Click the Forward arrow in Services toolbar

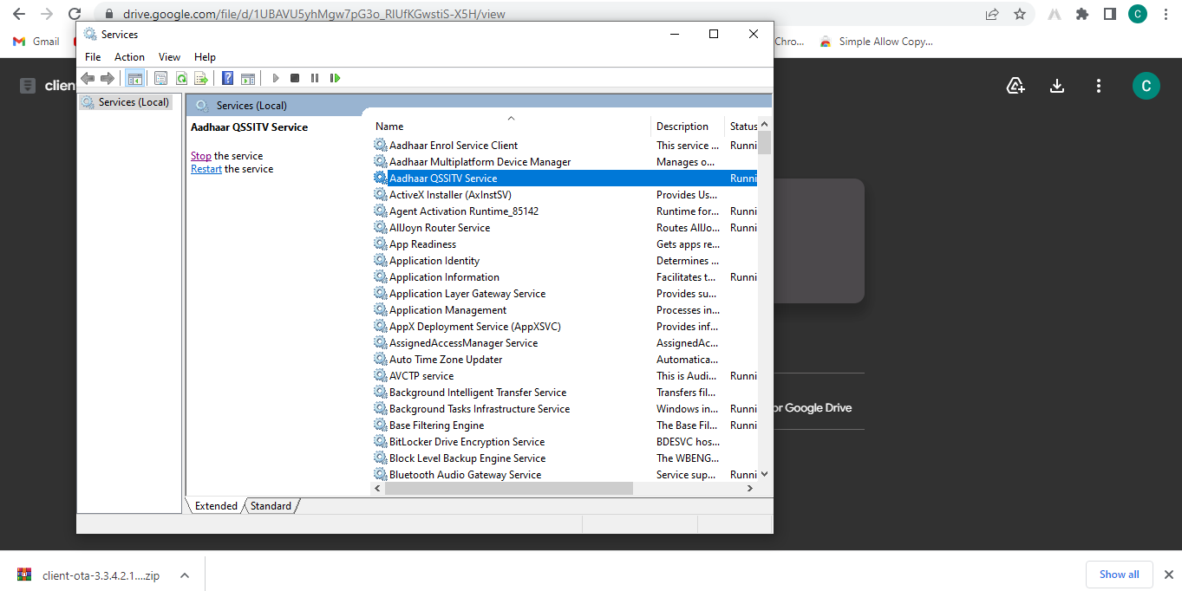[108, 78]
